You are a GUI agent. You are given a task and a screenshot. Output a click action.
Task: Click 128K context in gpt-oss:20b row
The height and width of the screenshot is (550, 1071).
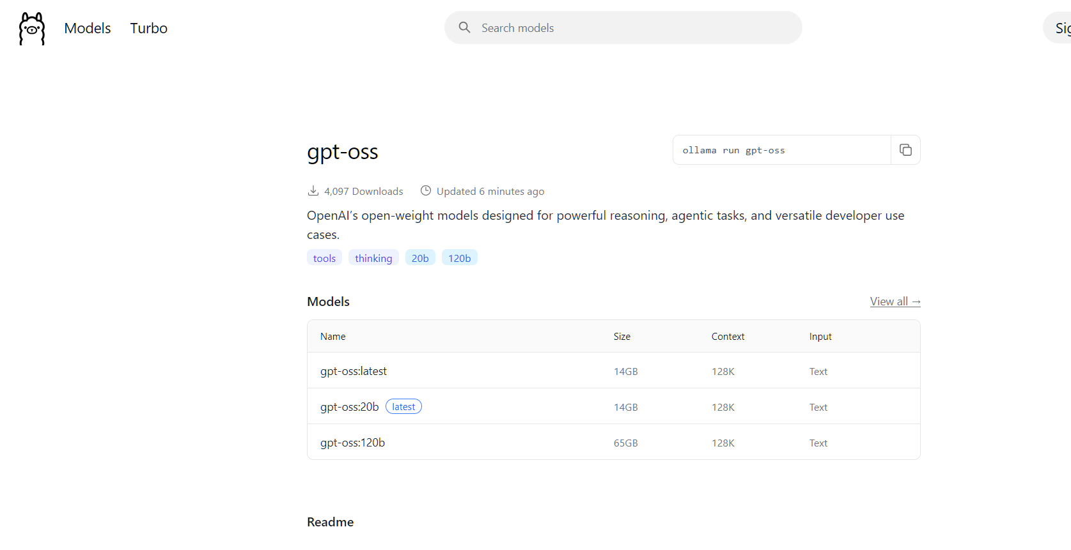(x=723, y=408)
